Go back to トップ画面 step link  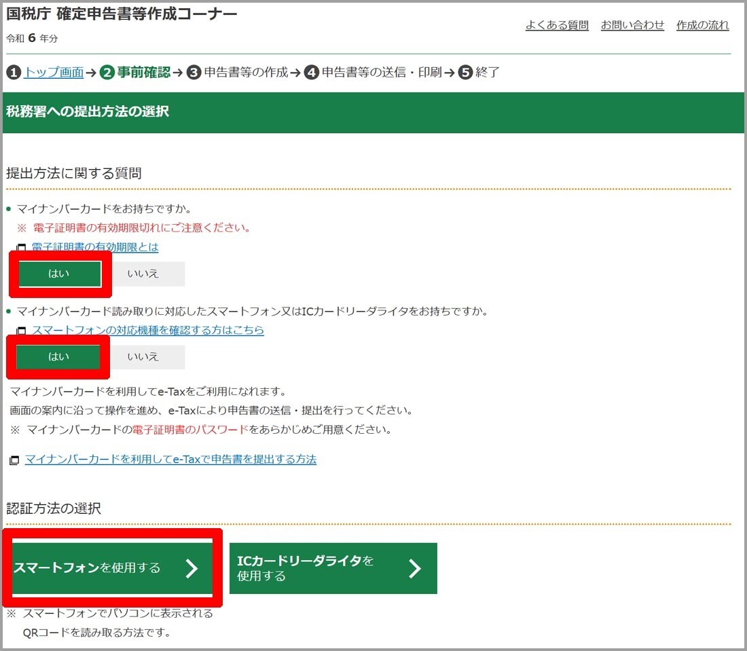pyautogui.click(x=54, y=73)
